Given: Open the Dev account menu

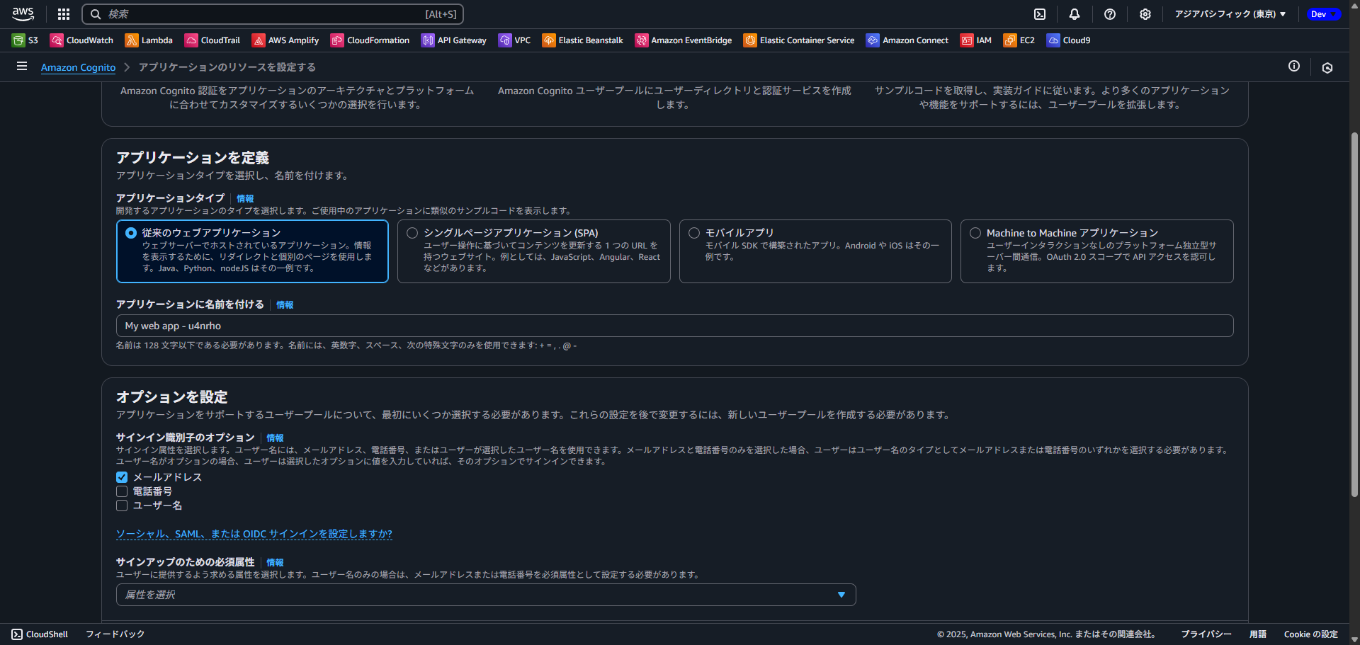Looking at the screenshot, I should (x=1323, y=14).
